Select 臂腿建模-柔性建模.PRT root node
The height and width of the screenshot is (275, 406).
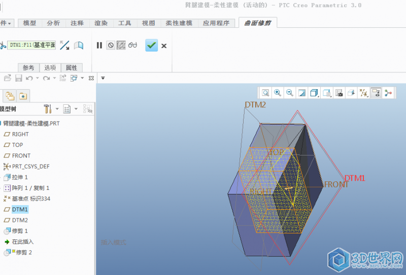click(x=31, y=124)
